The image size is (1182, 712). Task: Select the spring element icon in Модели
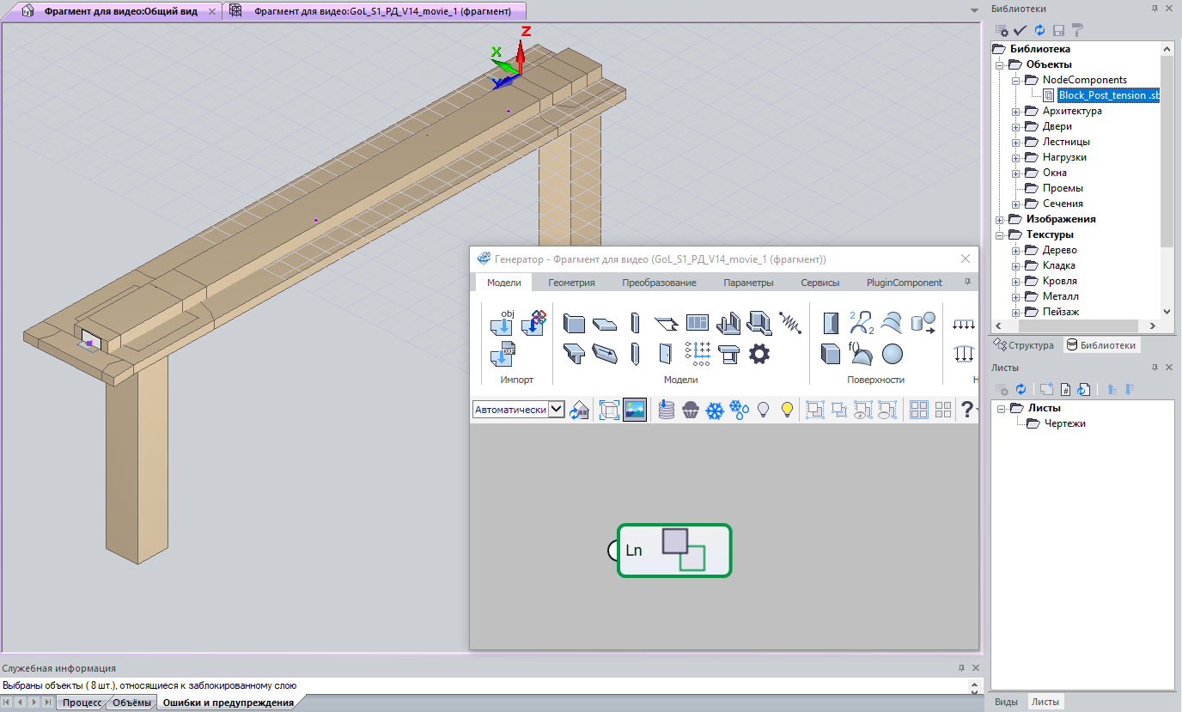click(789, 323)
